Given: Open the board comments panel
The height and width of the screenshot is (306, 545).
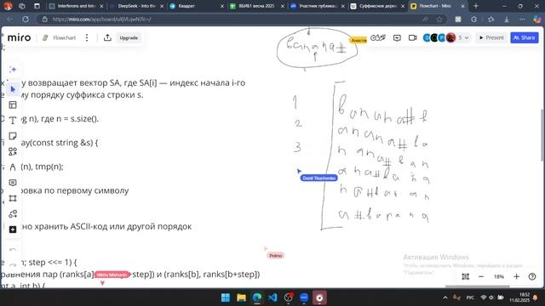Looking at the screenshot, I should (x=397, y=37).
